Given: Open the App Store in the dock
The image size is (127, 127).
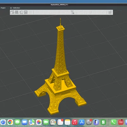Looking at the screenshot, I should pos(82,122).
